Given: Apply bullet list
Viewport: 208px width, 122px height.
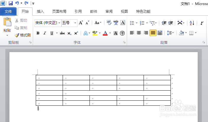Looking at the screenshot, I should (132, 23).
